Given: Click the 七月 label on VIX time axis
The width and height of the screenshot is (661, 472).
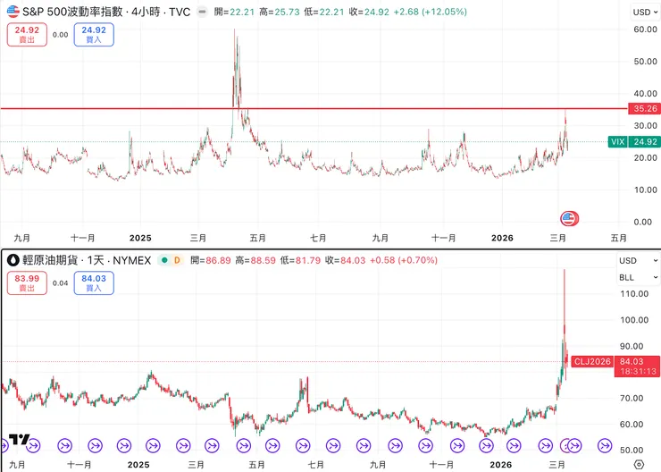Looking at the screenshot, I should (318, 238).
